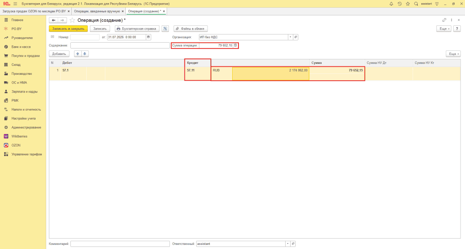This screenshot has width=465, height=249.
Task: Click the favorites star in the title bar
Action: click(408, 4)
